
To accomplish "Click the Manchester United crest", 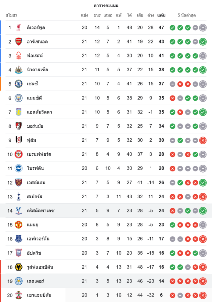I will click(x=19, y=225).
